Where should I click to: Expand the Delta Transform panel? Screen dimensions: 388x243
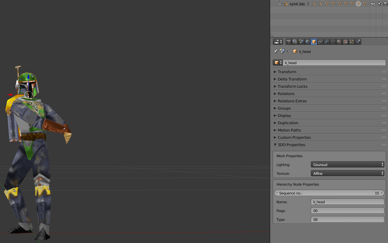click(x=329, y=79)
